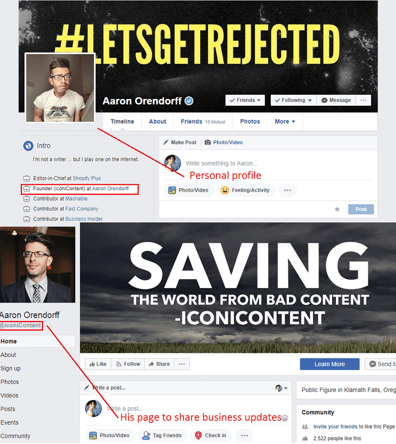Click the Like thumbs-up button on the page
The height and width of the screenshot is (444, 396).
click(98, 364)
